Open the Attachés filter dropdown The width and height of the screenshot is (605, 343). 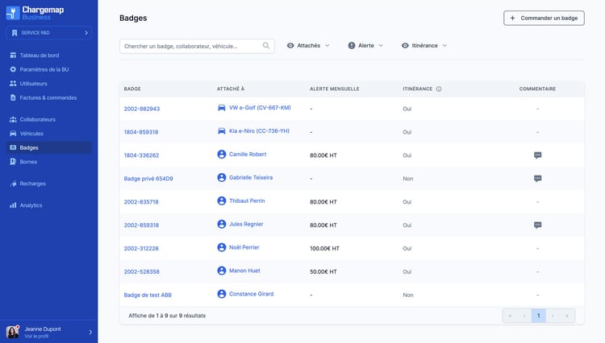click(x=308, y=46)
